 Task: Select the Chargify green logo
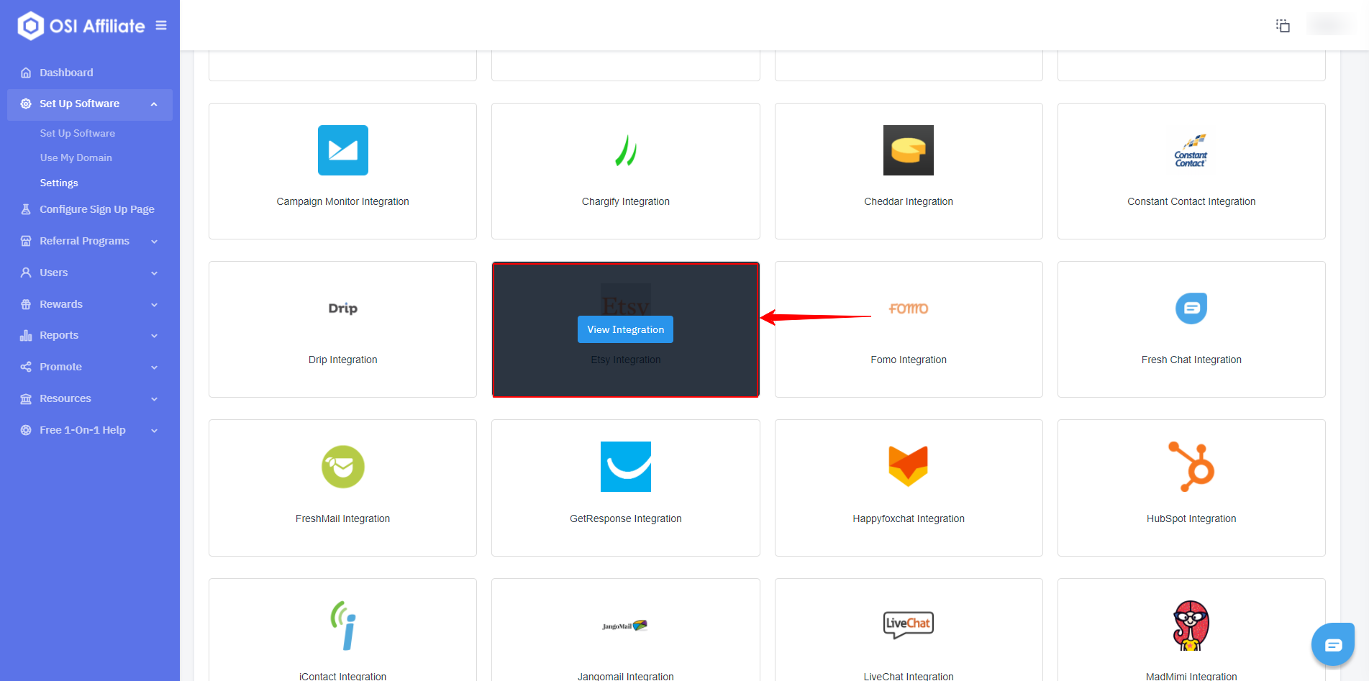click(626, 150)
